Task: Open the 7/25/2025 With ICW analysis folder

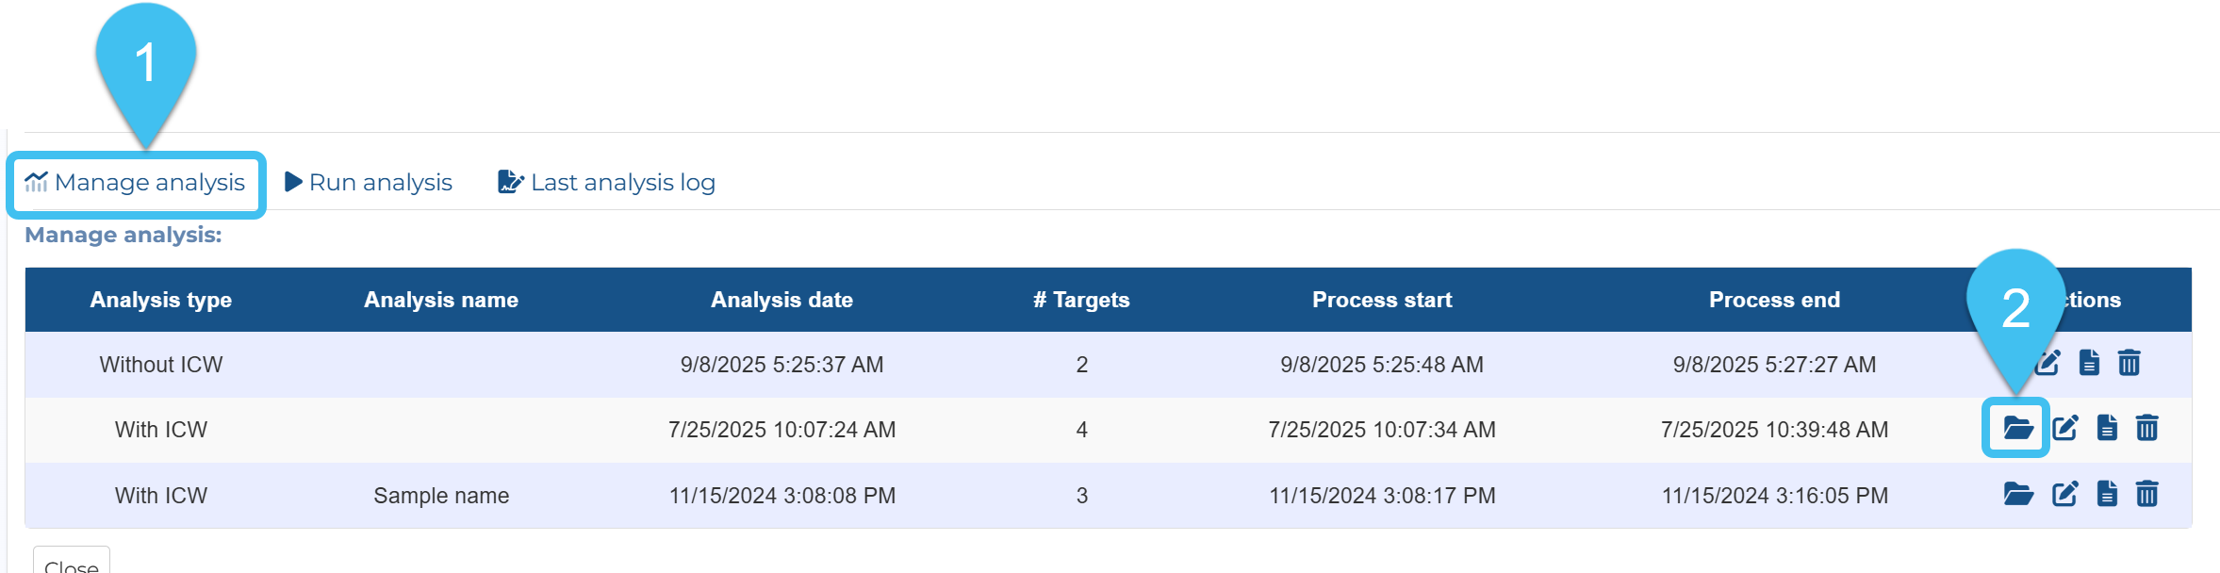Action: [2016, 429]
